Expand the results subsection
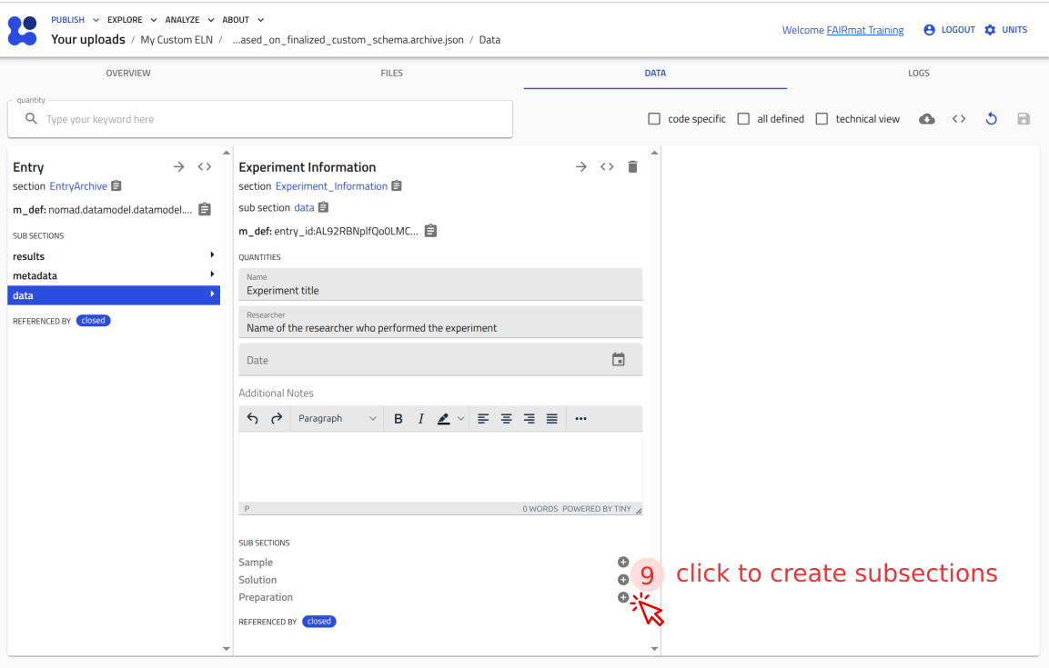 [114, 256]
